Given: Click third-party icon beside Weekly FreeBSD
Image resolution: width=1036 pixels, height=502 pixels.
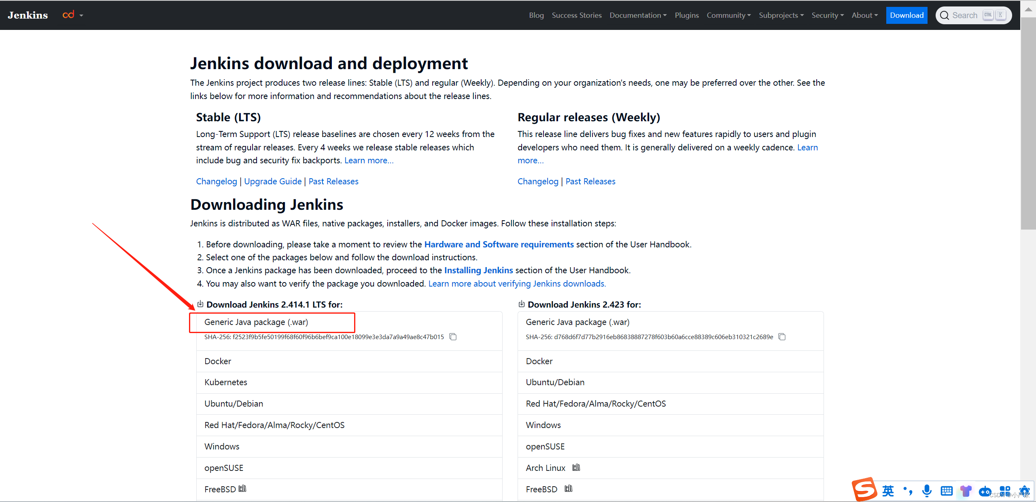Looking at the screenshot, I should (x=569, y=489).
